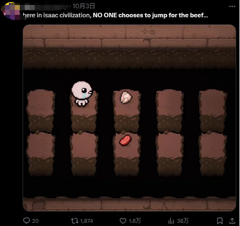Click the tweet text about isaac civilization
Screen dimensions: 240x226
[x=116, y=15]
